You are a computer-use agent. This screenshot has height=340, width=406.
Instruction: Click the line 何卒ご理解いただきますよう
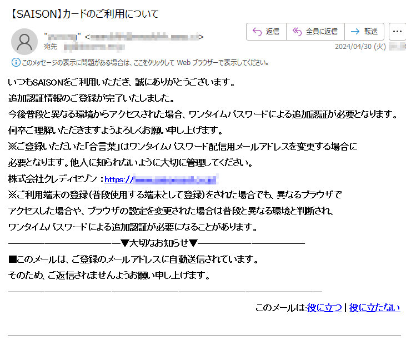[116, 130]
